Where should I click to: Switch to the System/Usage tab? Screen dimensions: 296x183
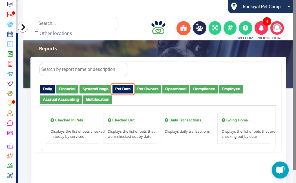coord(95,89)
